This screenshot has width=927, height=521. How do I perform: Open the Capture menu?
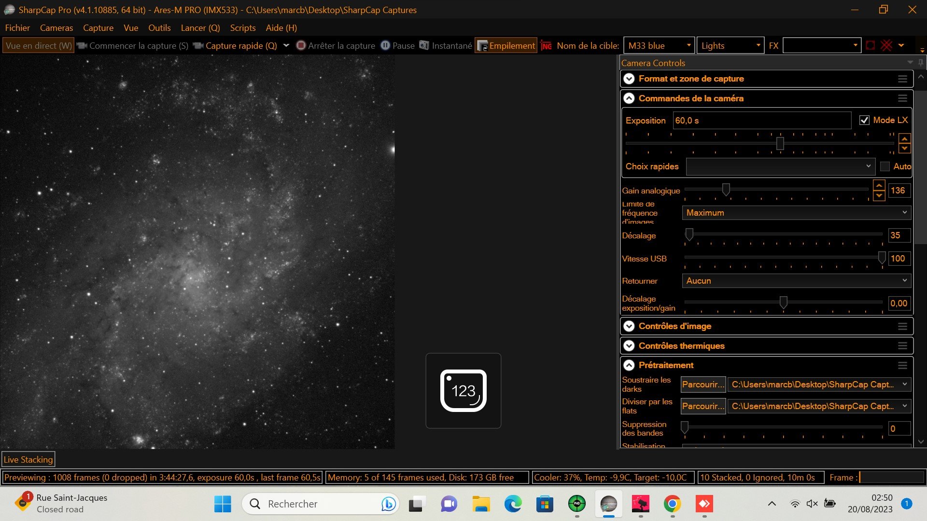[98, 28]
